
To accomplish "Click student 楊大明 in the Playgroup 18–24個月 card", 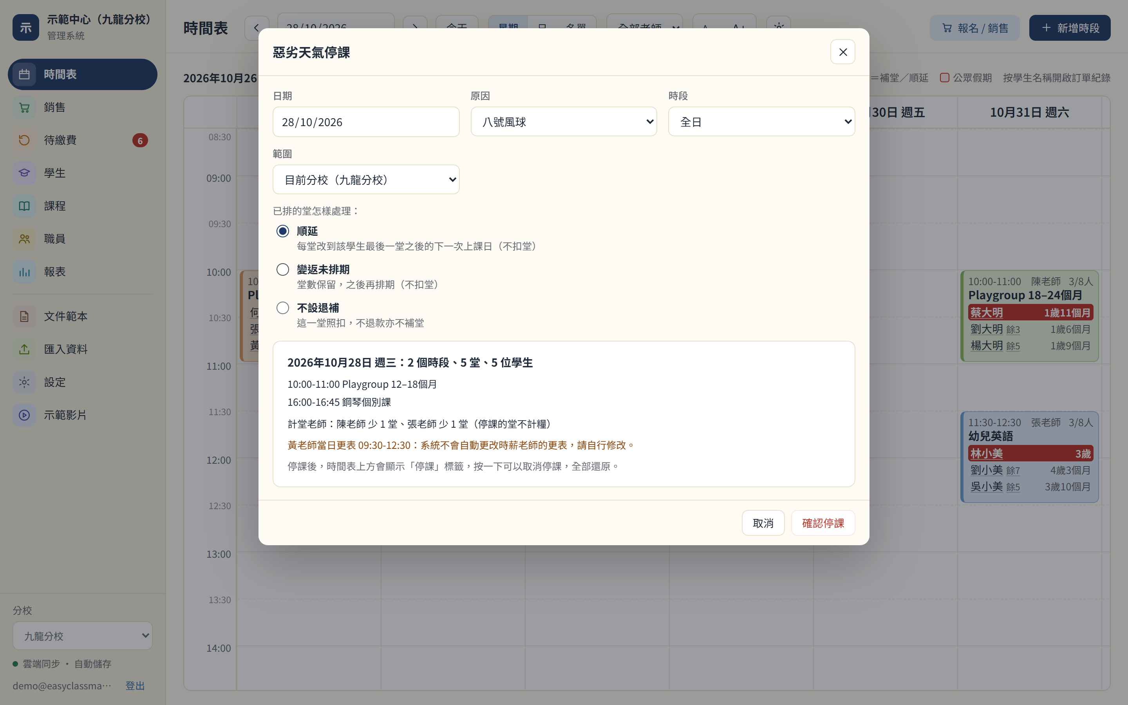I will [x=986, y=345].
